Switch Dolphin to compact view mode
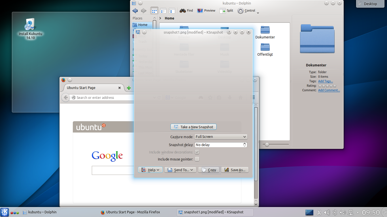 click(163, 11)
